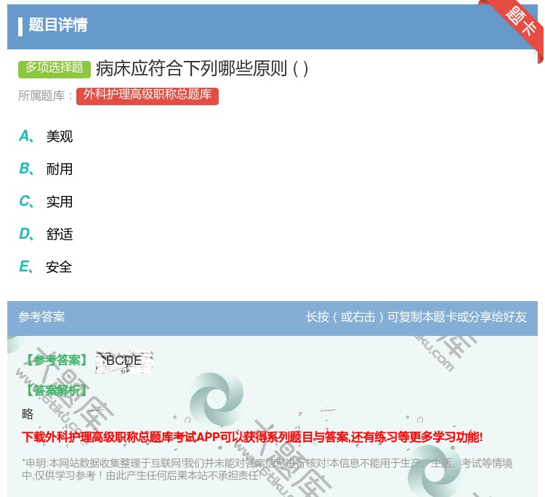Image resolution: width=545 pixels, height=497 pixels.
Task: Click the swirl logo watermark beside 答案解析
Action: [216, 398]
